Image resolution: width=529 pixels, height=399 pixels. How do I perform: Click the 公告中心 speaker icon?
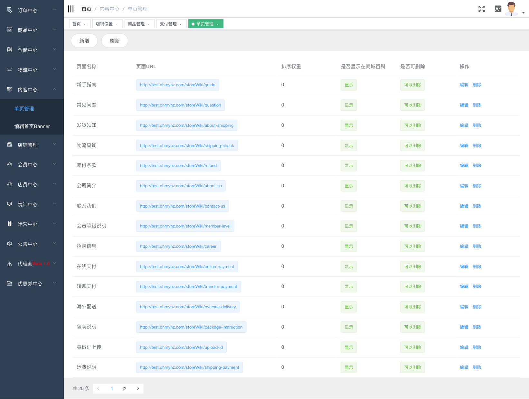tap(10, 244)
